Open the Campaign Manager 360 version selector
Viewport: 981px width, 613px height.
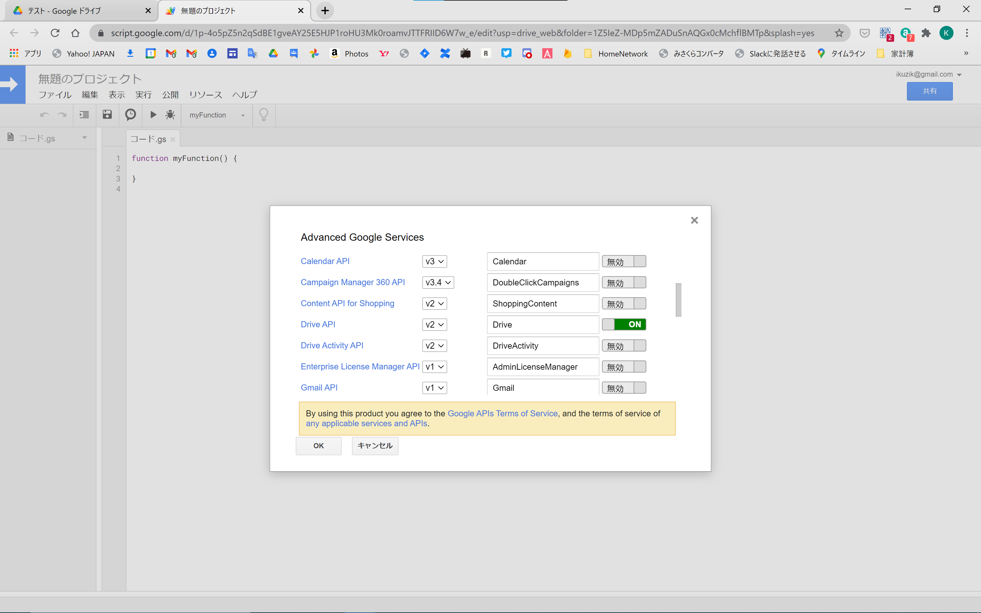point(438,282)
